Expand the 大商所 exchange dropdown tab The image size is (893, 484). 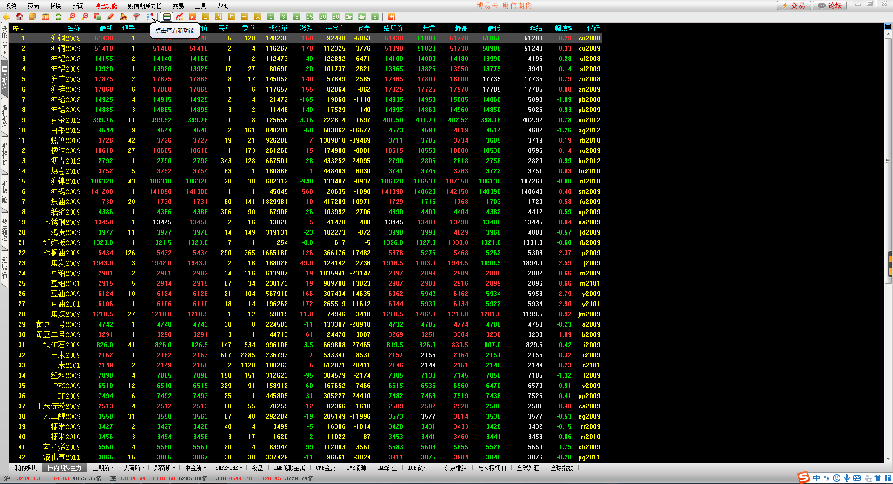click(133, 468)
